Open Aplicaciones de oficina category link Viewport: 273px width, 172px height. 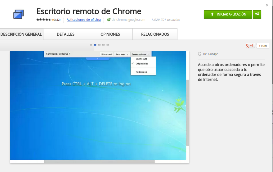83,20
